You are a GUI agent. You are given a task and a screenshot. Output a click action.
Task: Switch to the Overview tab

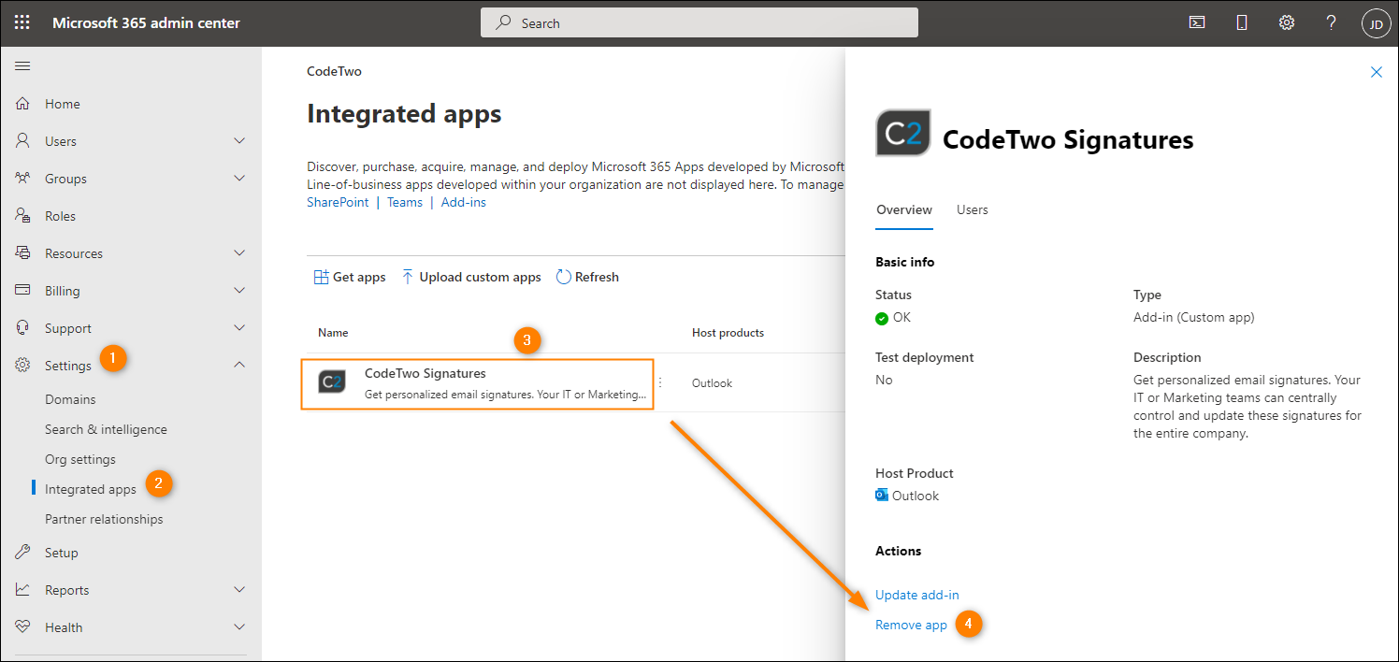click(904, 209)
